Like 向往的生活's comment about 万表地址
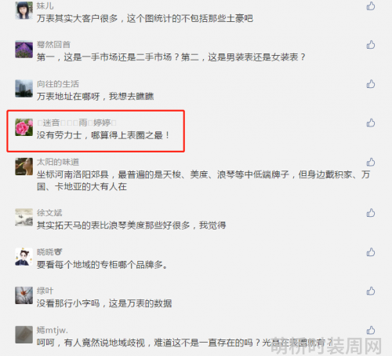The width and height of the screenshot is (392, 356). tap(371, 84)
